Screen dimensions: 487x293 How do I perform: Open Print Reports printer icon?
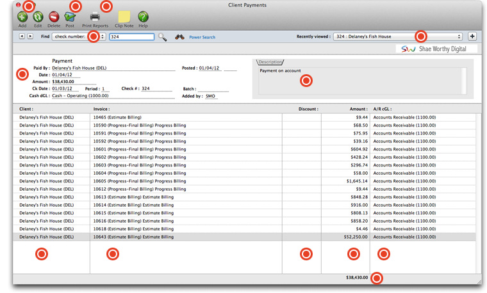pyautogui.click(x=95, y=17)
